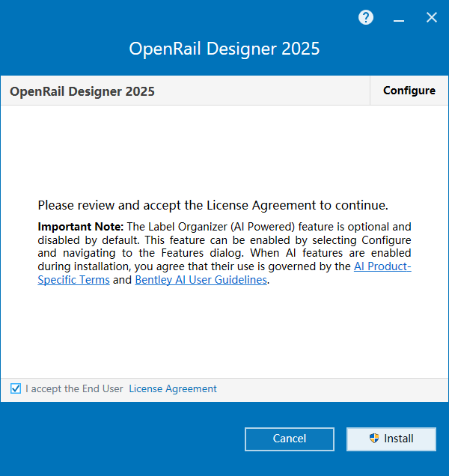Click the UAC shield icon on Install

(x=374, y=439)
